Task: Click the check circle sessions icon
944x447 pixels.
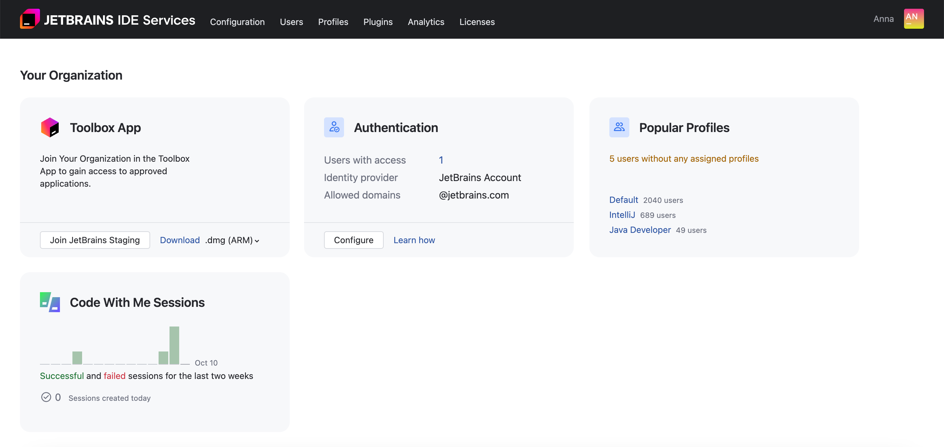Action: point(46,397)
